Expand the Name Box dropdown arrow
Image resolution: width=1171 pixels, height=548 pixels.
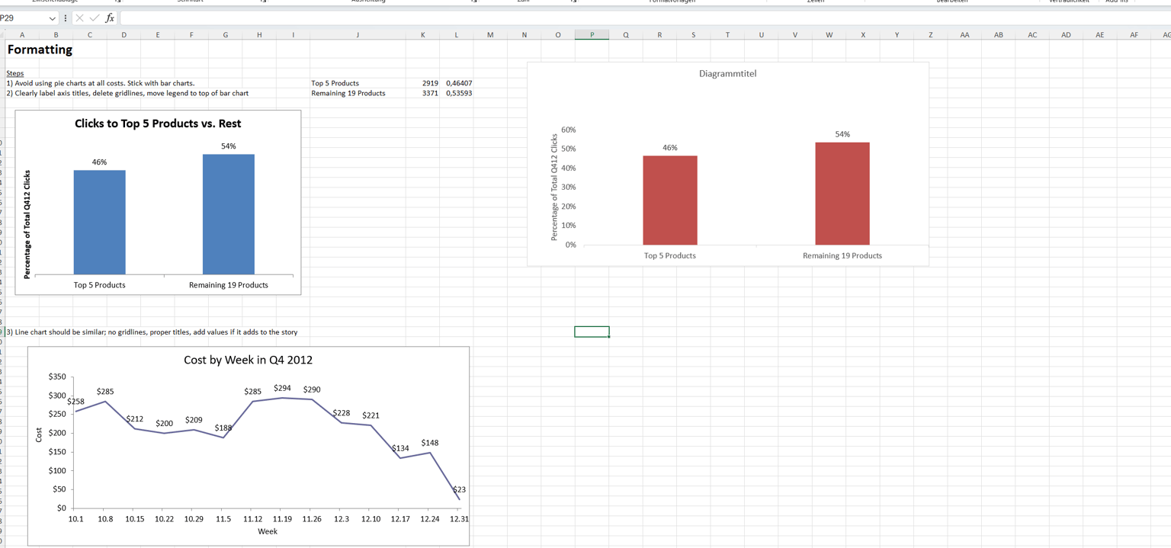(x=52, y=18)
